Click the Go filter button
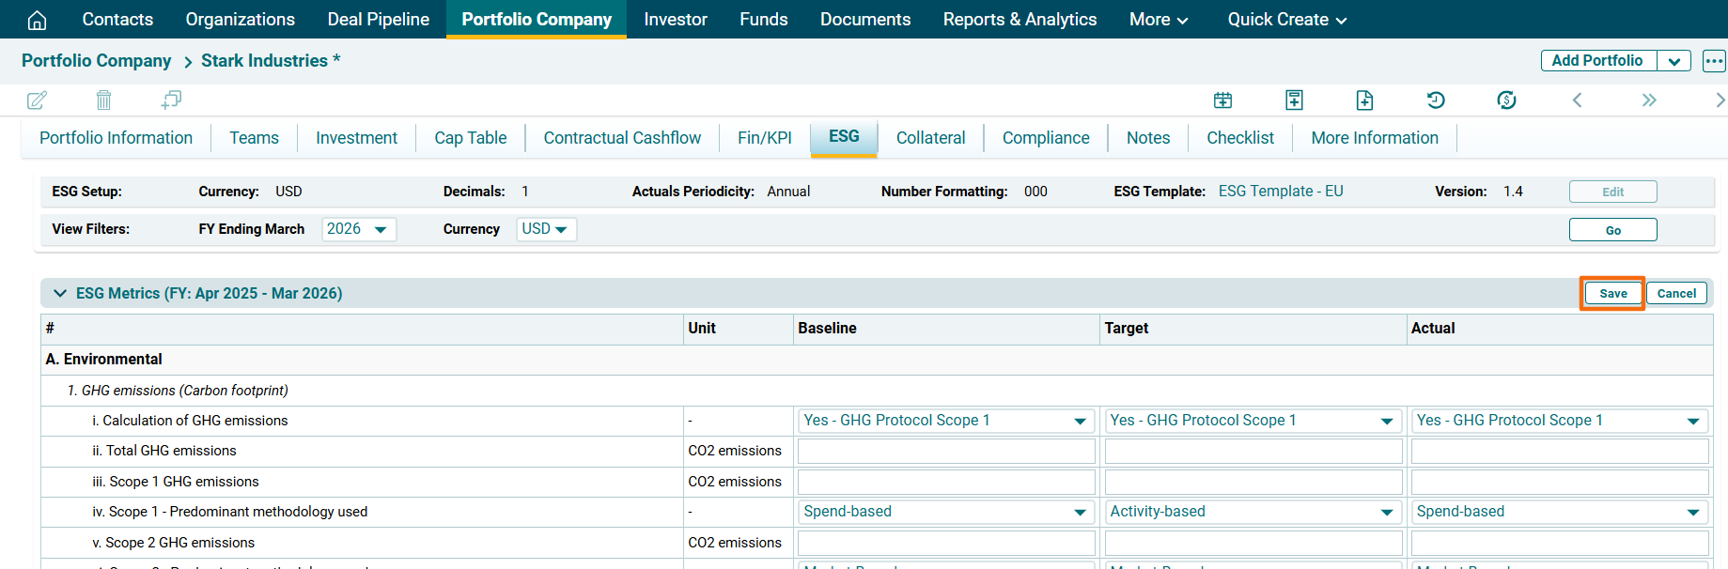Image resolution: width=1728 pixels, height=569 pixels. tap(1612, 230)
